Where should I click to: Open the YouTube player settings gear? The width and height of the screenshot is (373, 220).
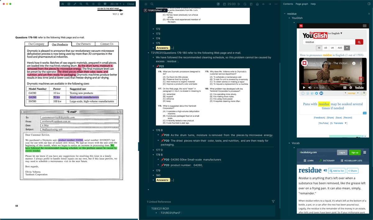pos(351,88)
